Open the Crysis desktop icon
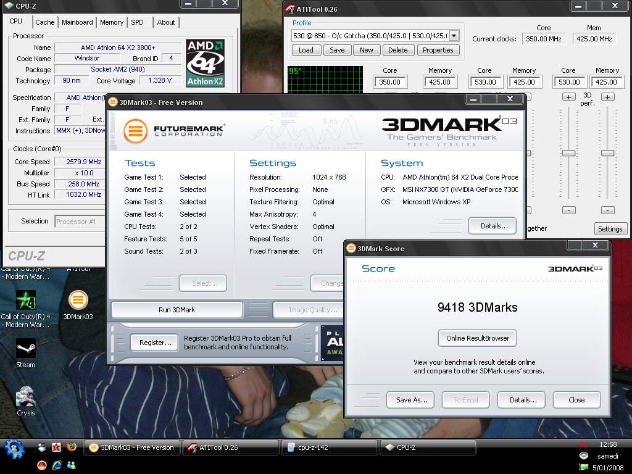Screen dimensions: 632x474 click(x=26, y=397)
